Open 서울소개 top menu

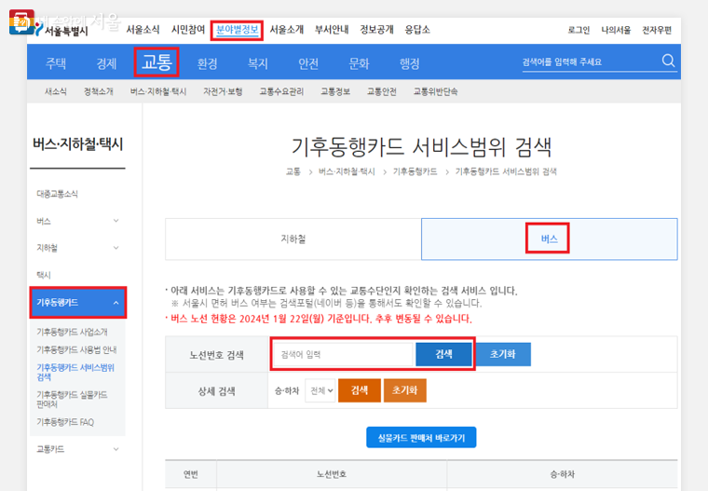click(287, 30)
